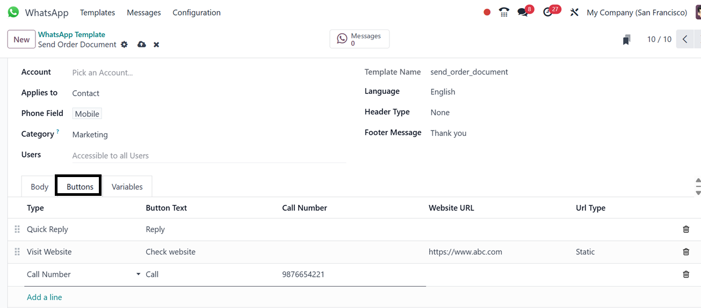
Task: Open the discuss conversations icon
Action: click(523, 12)
